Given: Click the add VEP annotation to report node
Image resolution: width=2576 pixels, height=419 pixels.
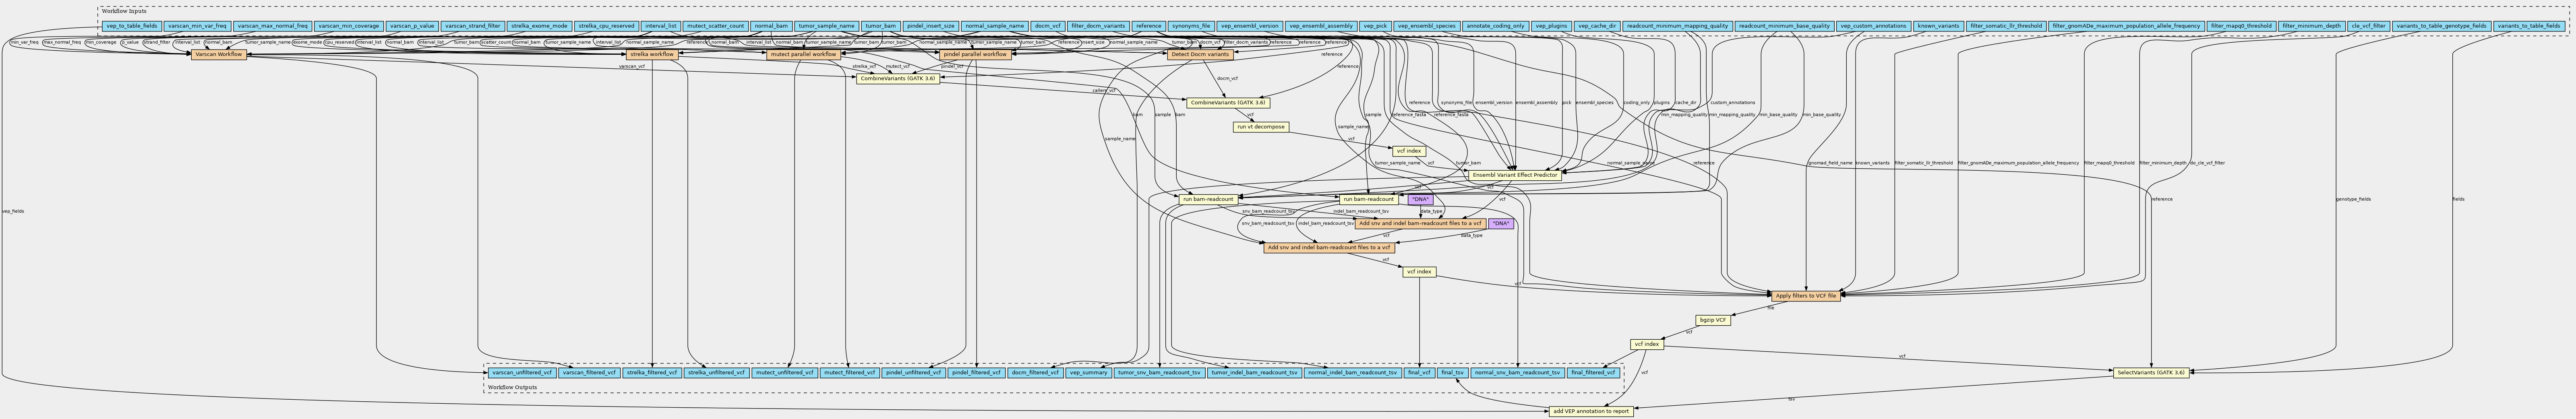Looking at the screenshot, I should 1591,411.
